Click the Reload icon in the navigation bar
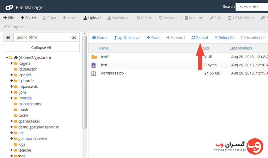Screen dimensions: 268x158 (x=193, y=38)
